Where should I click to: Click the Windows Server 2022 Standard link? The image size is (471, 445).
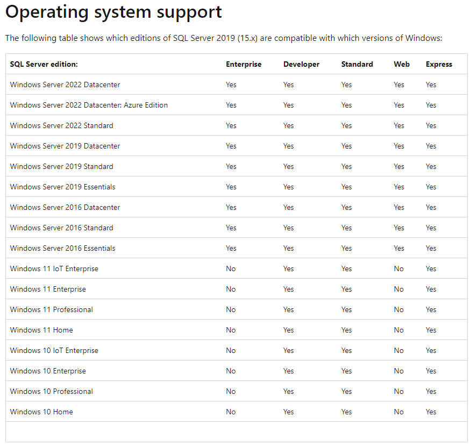(60, 125)
